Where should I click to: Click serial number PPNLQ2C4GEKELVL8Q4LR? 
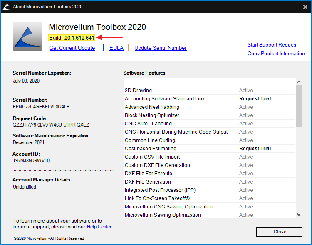[x=41, y=107]
